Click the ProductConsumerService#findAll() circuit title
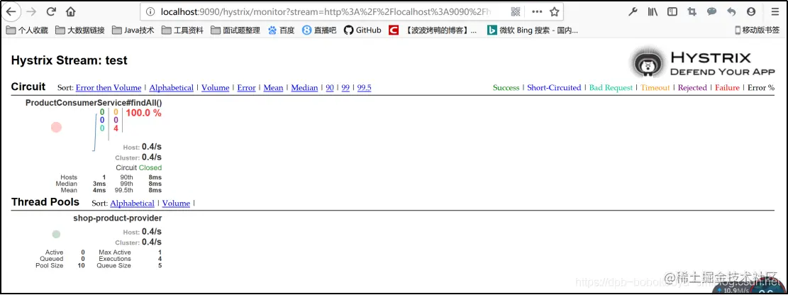The height and width of the screenshot is (295, 788). [94, 103]
